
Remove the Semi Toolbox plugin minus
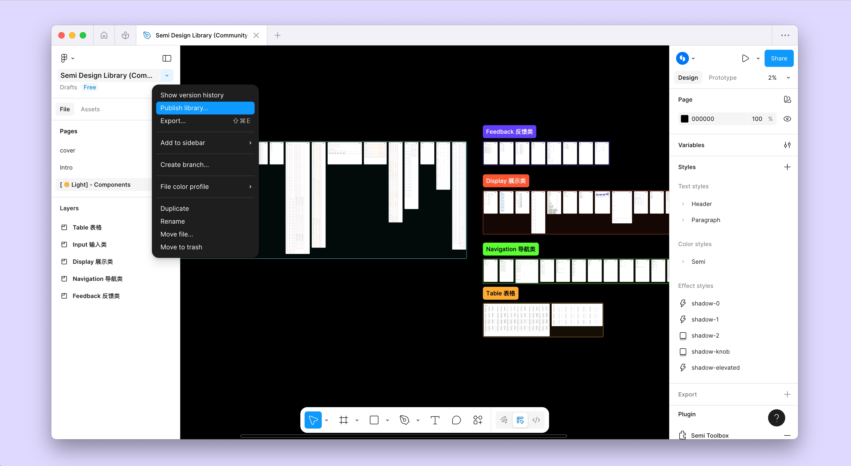point(787,435)
